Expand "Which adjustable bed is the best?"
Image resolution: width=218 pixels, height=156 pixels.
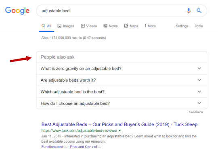(x=122, y=92)
